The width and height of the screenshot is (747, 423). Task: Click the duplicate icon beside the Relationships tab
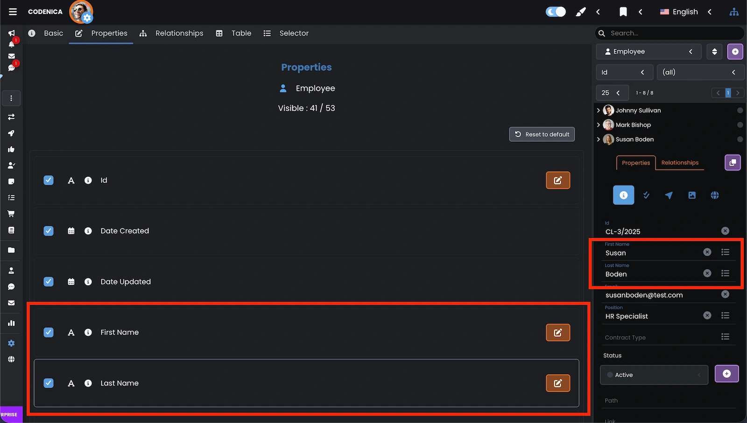tap(732, 162)
